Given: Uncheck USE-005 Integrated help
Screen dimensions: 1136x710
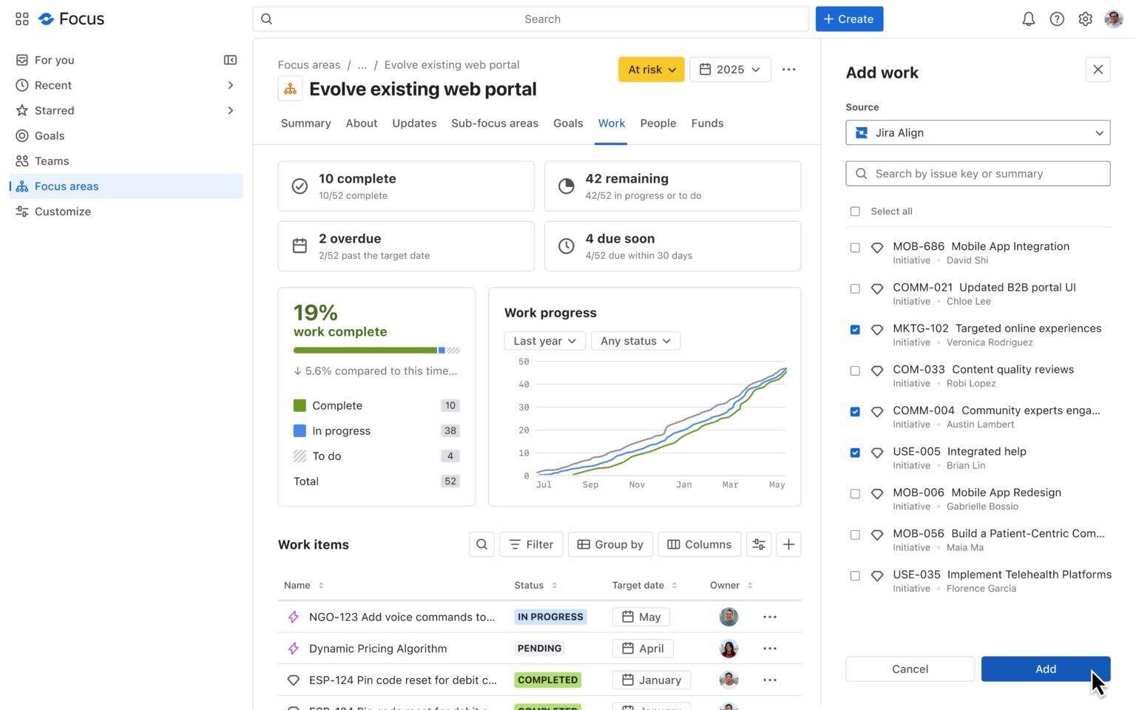Looking at the screenshot, I should pos(855,452).
